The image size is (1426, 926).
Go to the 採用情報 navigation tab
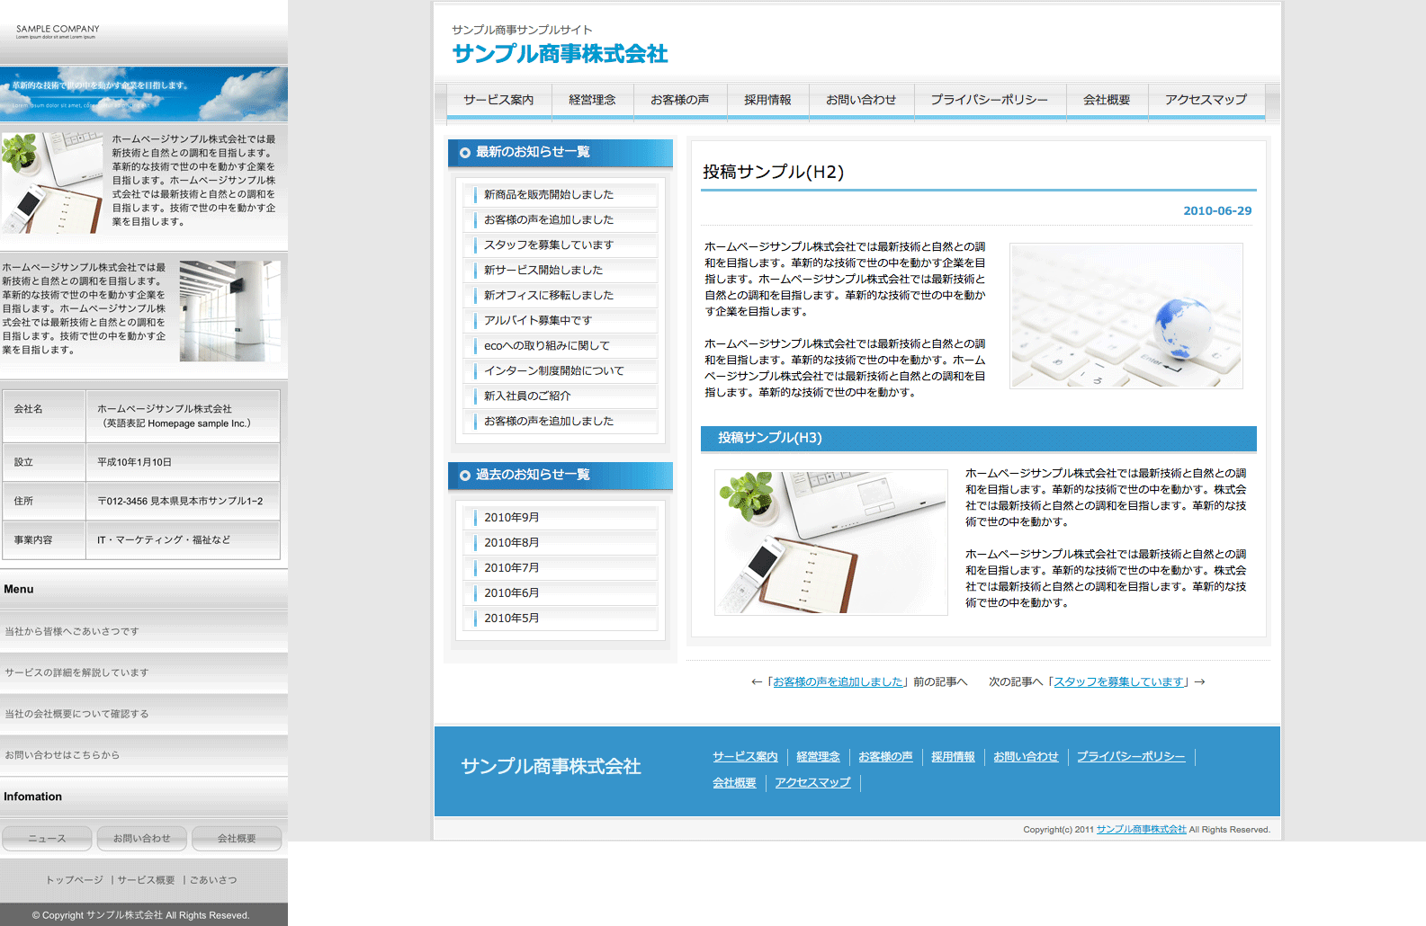click(767, 100)
